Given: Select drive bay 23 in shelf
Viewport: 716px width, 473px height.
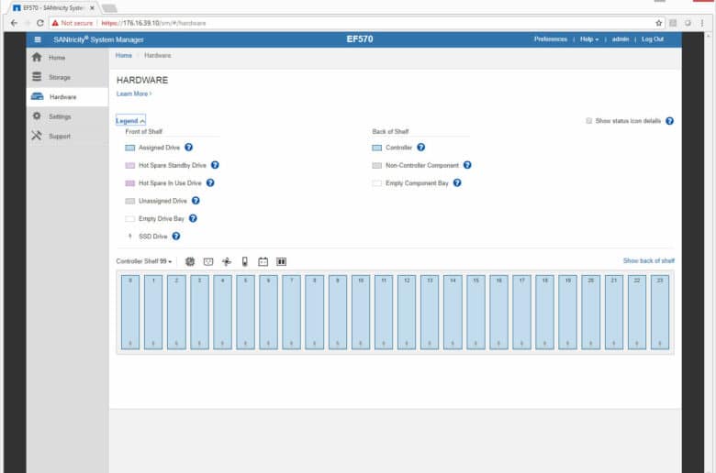Looking at the screenshot, I should [660, 312].
